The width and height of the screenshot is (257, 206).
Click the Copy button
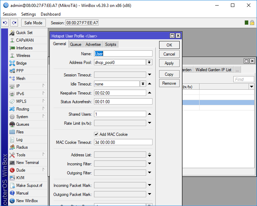click(169, 74)
